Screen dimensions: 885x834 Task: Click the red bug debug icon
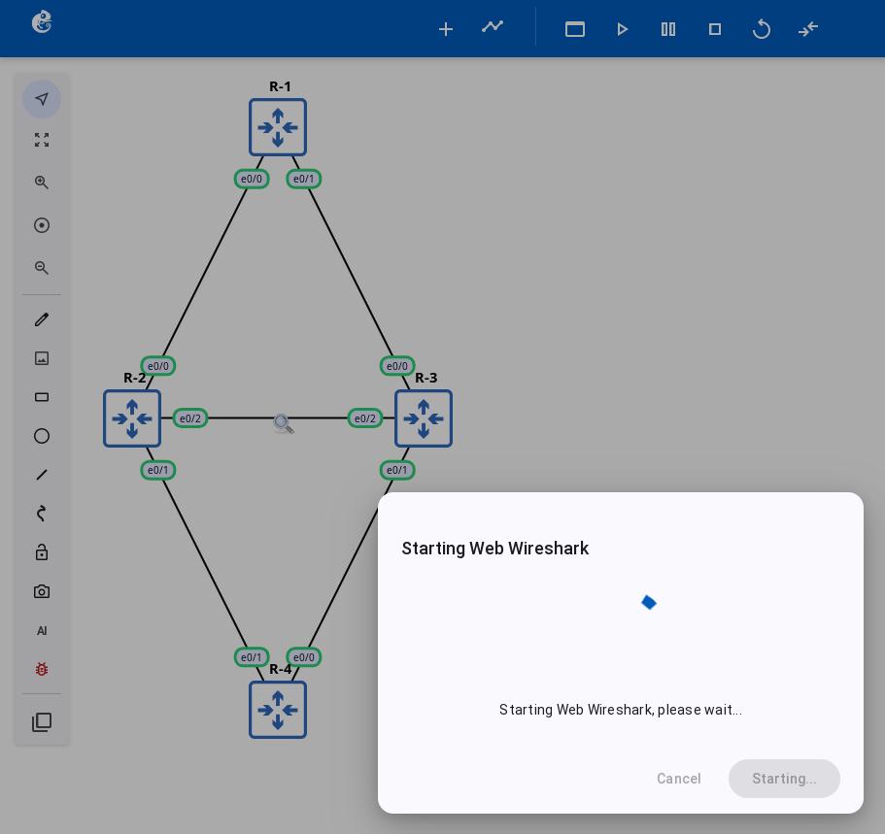42,669
